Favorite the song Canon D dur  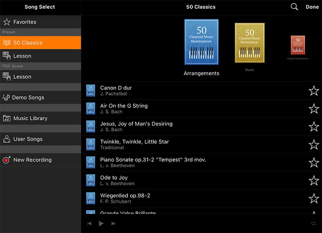314,91
